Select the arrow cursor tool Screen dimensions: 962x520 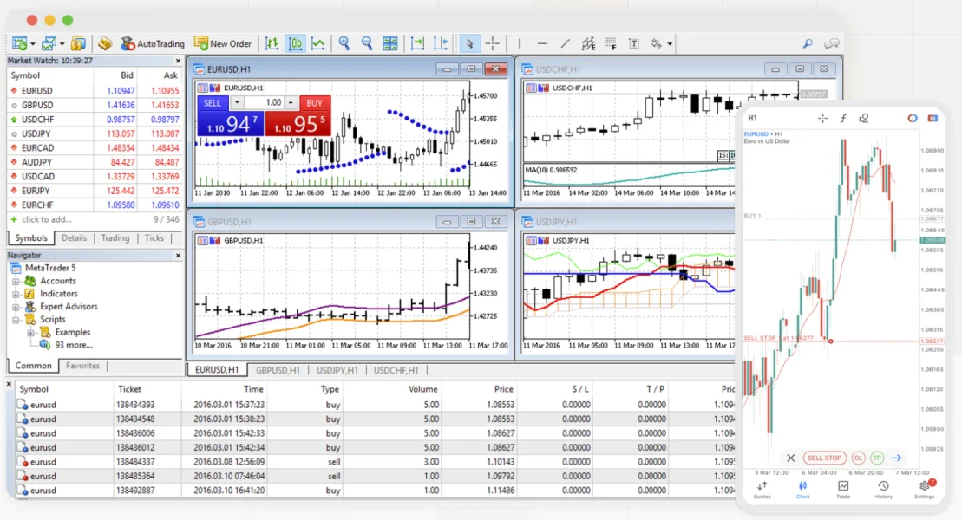pos(469,43)
